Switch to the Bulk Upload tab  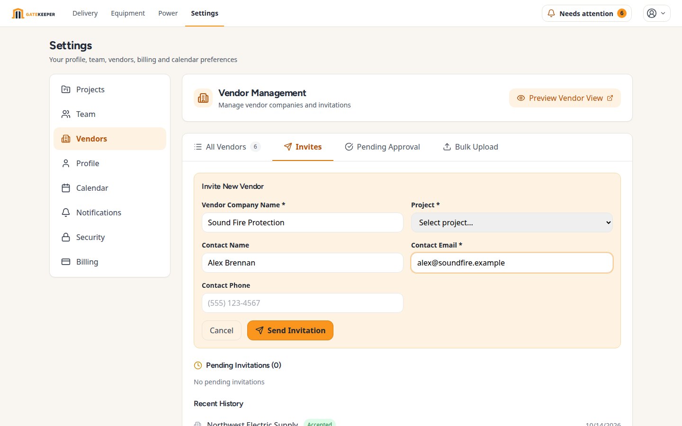470,147
